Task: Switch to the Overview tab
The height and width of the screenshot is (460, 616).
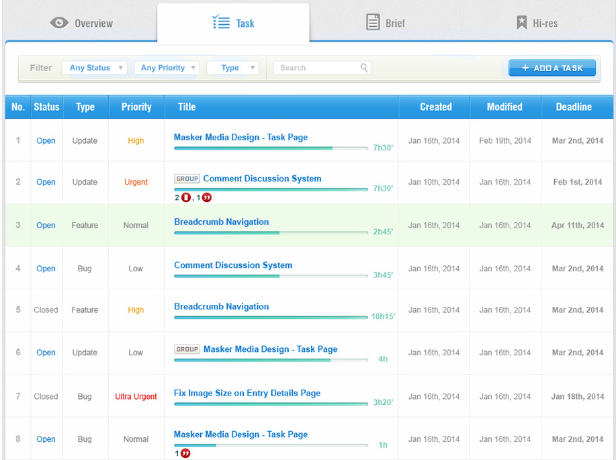Action: pos(81,24)
